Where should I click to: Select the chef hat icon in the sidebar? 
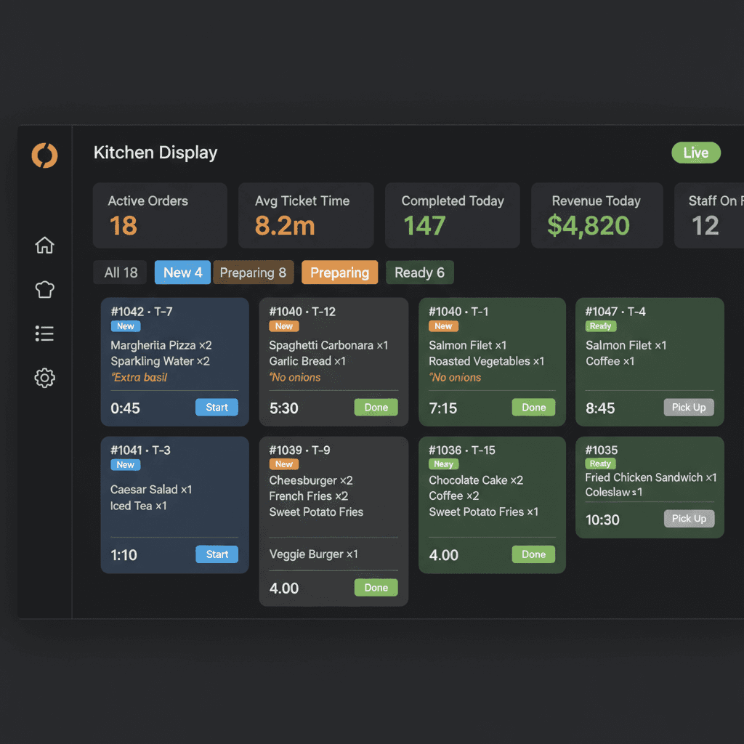pos(44,289)
